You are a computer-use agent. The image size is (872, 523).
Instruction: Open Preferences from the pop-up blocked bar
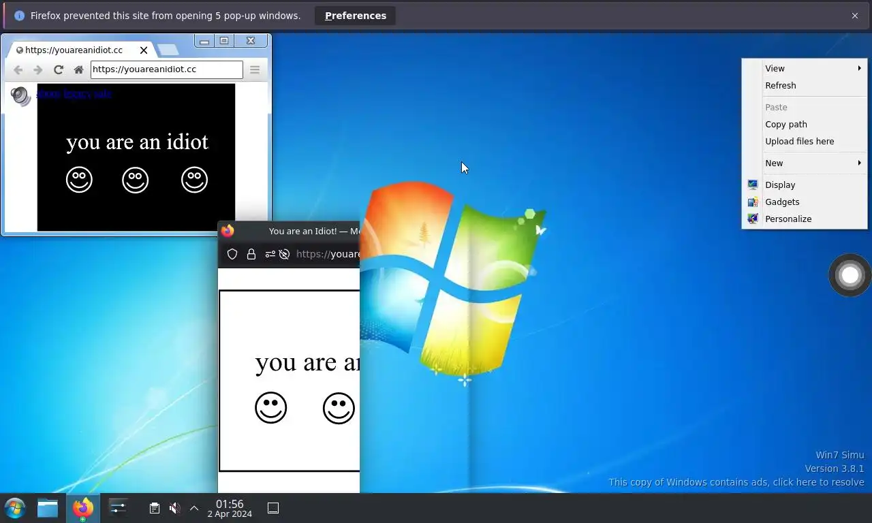(355, 16)
